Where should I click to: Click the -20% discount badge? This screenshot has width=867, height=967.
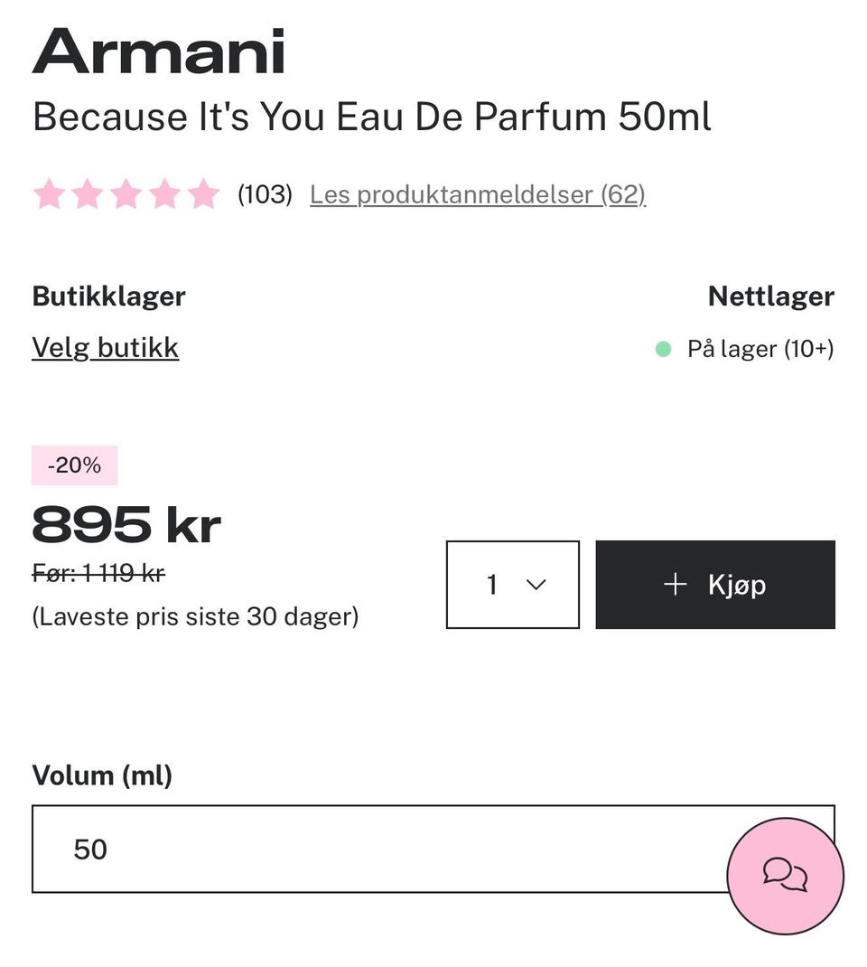click(x=75, y=465)
